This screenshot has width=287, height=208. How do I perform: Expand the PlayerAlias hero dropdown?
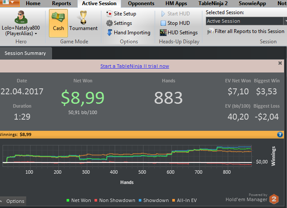pos(36,33)
